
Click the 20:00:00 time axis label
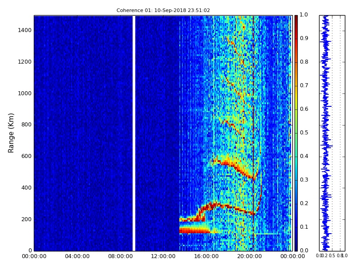pyautogui.click(x=250, y=257)
